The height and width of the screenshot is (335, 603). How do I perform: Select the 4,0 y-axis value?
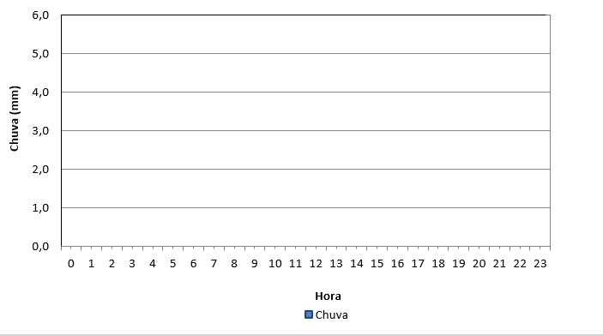click(41, 93)
